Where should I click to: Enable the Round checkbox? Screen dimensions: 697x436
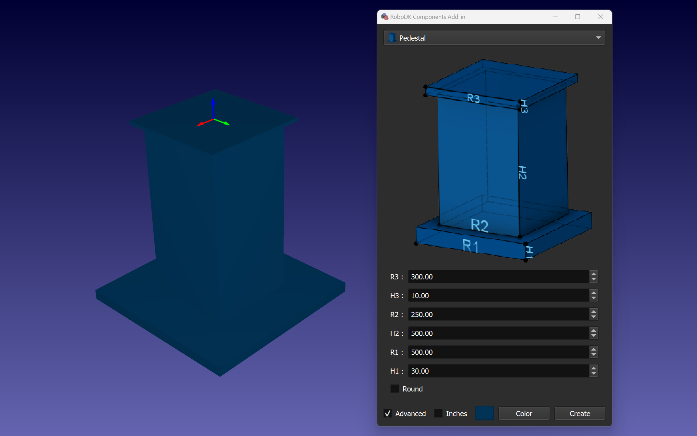click(394, 389)
